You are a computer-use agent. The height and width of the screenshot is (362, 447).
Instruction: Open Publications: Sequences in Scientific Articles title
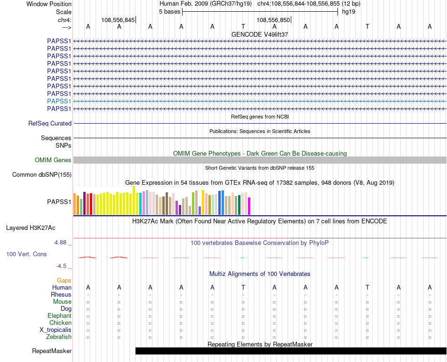[260, 131]
